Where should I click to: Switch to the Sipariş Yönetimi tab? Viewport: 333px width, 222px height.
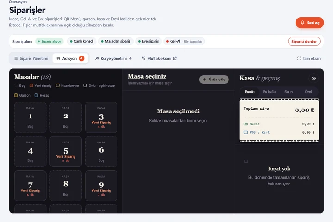tap(31, 58)
